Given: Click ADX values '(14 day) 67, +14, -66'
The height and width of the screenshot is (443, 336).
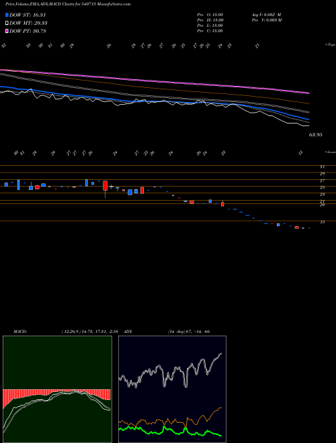Looking at the screenshot, I should [189, 332].
